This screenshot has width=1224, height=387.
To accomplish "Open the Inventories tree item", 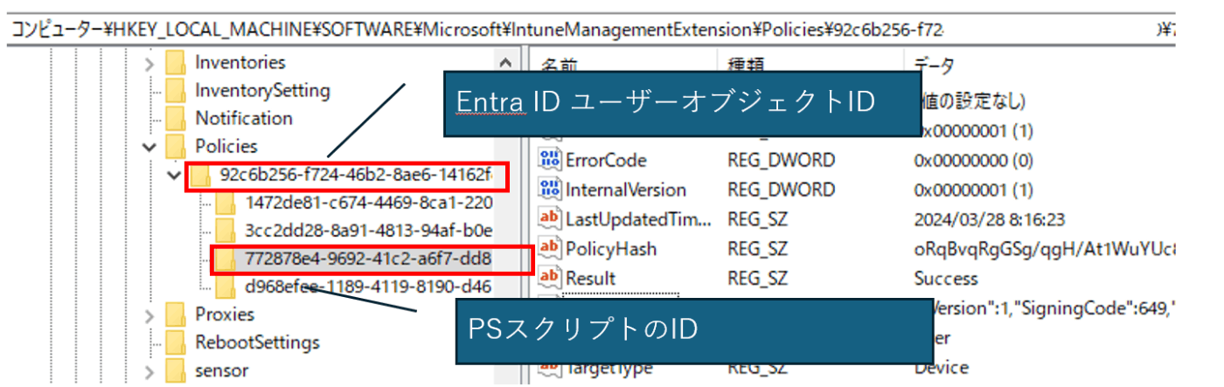I will pos(240,63).
